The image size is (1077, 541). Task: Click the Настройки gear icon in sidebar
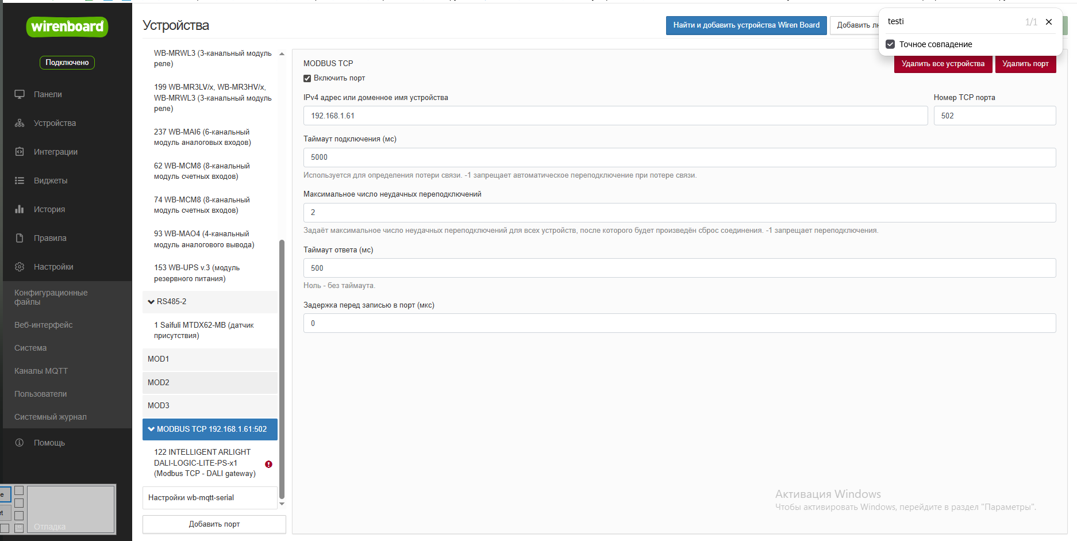(20, 267)
